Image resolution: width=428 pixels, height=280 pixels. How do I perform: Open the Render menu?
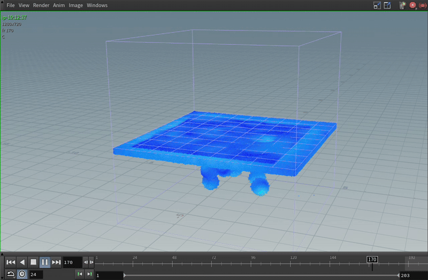tap(41, 5)
